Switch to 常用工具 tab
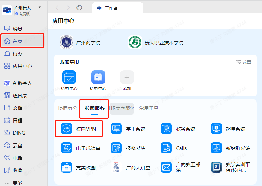262x186 pixels. [x=149, y=108]
